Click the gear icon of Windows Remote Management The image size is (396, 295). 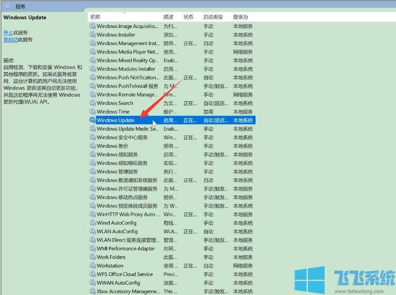click(93, 95)
